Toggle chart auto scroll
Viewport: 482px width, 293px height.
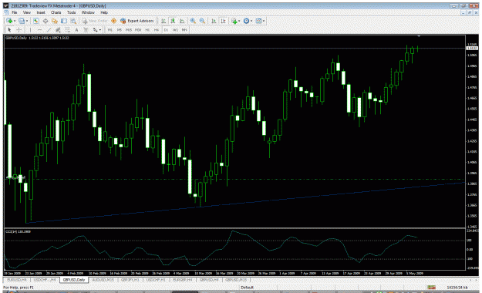[x=214, y=21]
